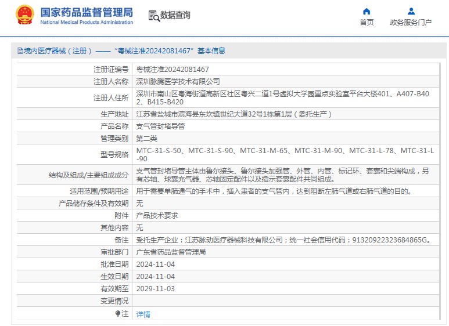Viewport: 449px width, 326px height.
Task: Click the lightbulb icon beside 注
Action: [118, 314]
